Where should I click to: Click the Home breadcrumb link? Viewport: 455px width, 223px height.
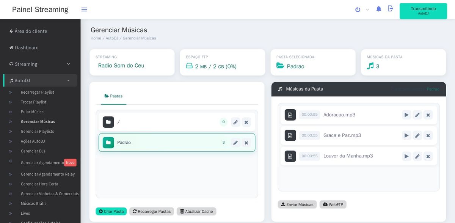point(96,38)
